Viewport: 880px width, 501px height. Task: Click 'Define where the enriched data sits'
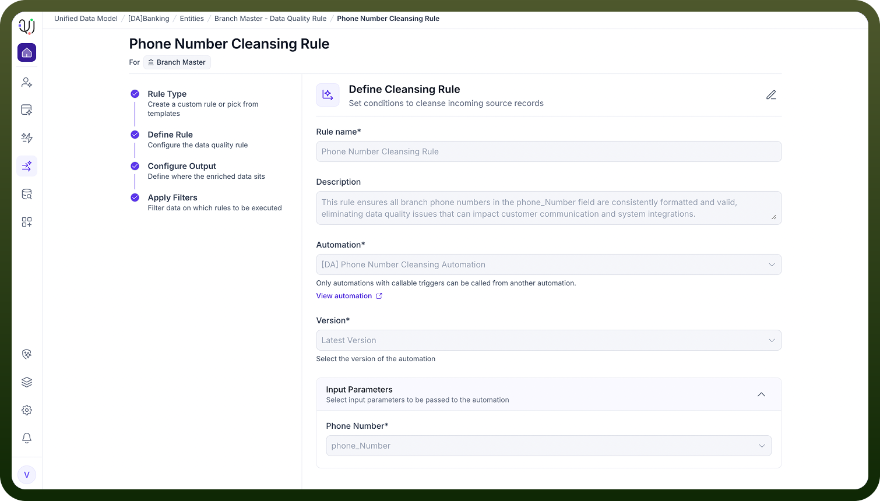coord(206,177)
